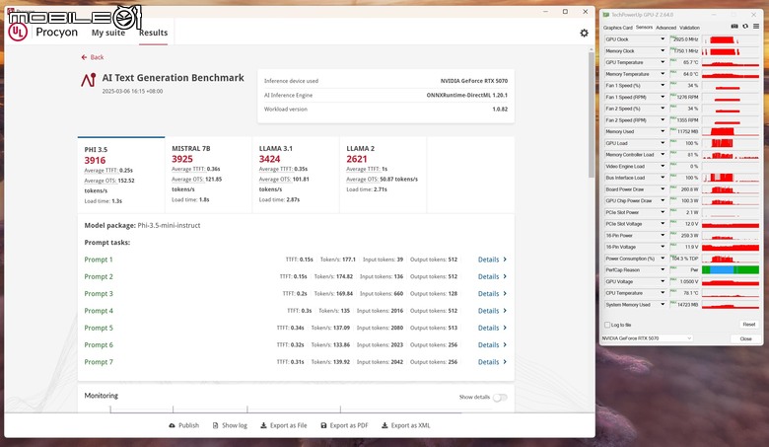Screen dimensions: 769x447
Task: Open the GPU-Z hamburger menu
Action: pos(756,27)
